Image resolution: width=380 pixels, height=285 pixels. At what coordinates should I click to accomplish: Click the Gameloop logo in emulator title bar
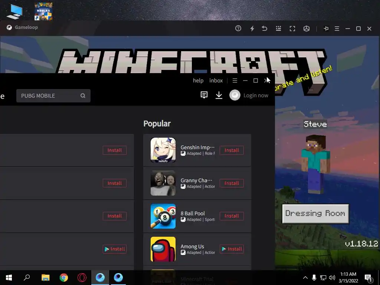pyautogui.click(x=9, y=27)
